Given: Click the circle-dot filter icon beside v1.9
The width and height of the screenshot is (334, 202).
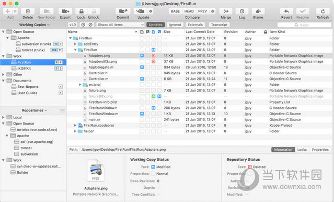Looking at the screenshot, I should point(83,25).
